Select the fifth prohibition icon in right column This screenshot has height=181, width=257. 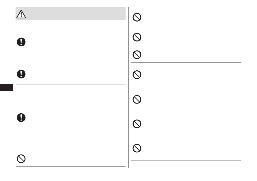click(137, 99)
